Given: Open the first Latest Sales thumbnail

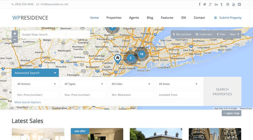Looking at the screenshot, I should pyautogui.click(x=38, y=134).
